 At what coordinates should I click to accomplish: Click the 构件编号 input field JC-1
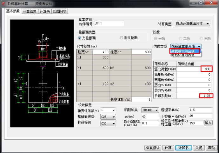point(109,23)
